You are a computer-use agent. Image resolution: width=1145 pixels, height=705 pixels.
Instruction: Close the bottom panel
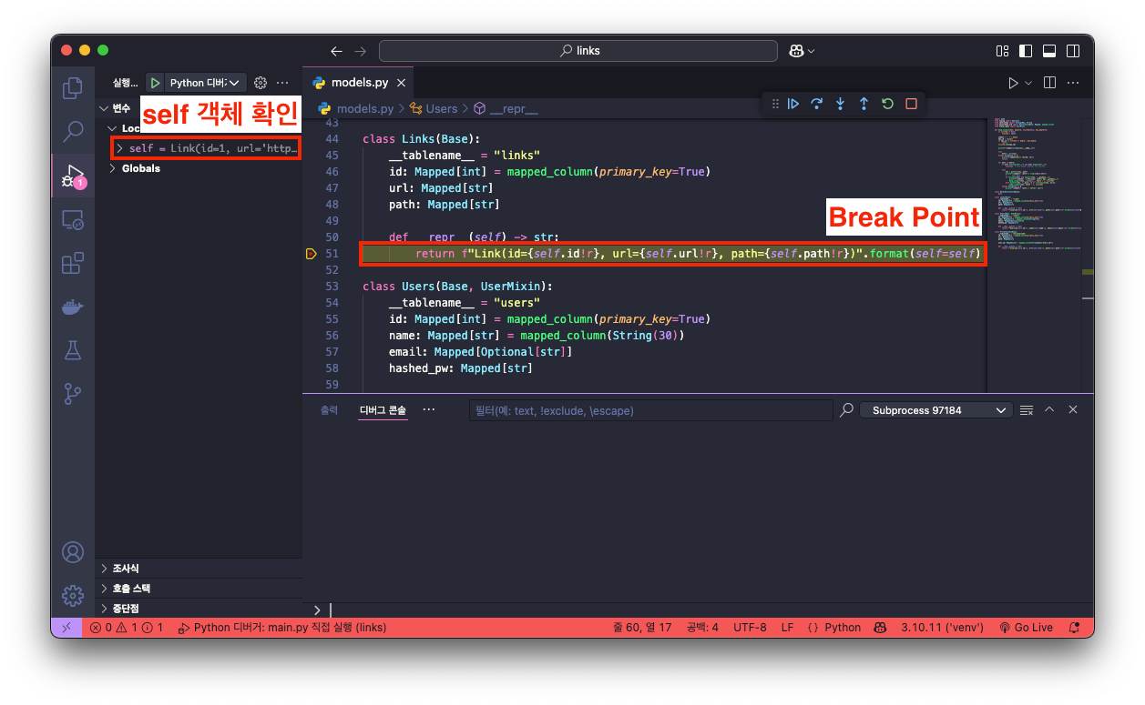(1073, 410)
